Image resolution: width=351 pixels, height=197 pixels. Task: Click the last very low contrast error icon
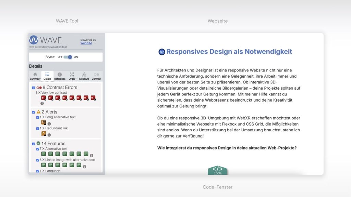pyautogui.click(x=93, y=98)
